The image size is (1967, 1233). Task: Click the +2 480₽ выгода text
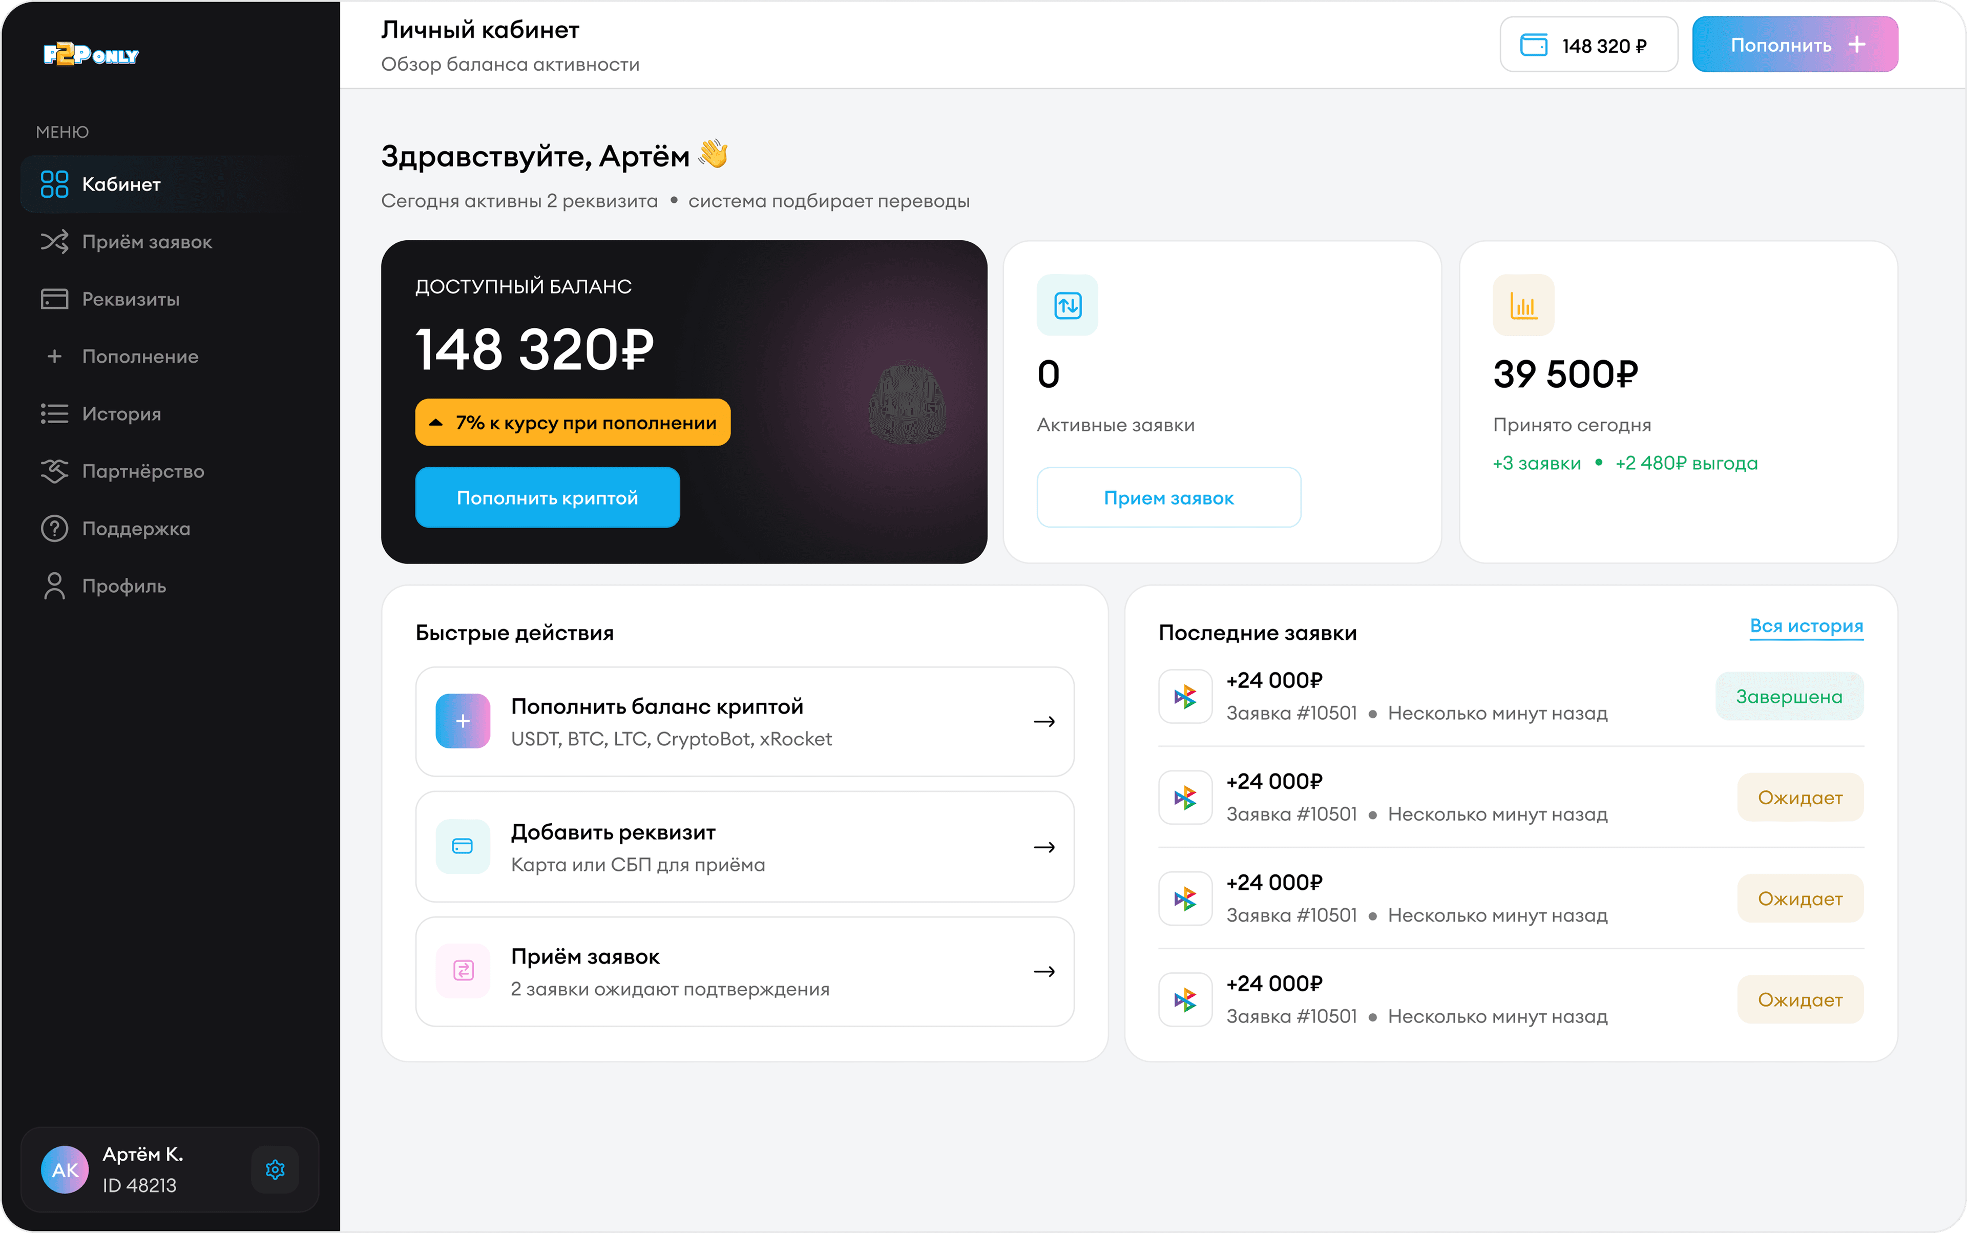tap(1686, 463)
